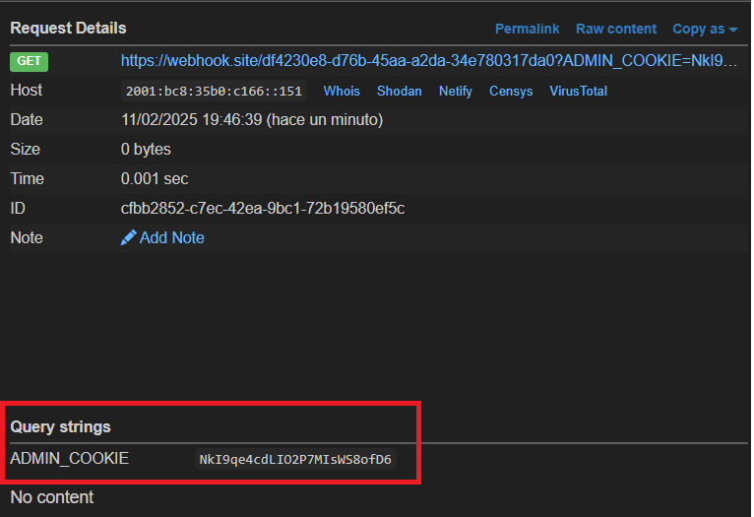The image size is (754, 517).
Task: Click the ADMIN_COOKIE query key name
Action: (69, 459)
